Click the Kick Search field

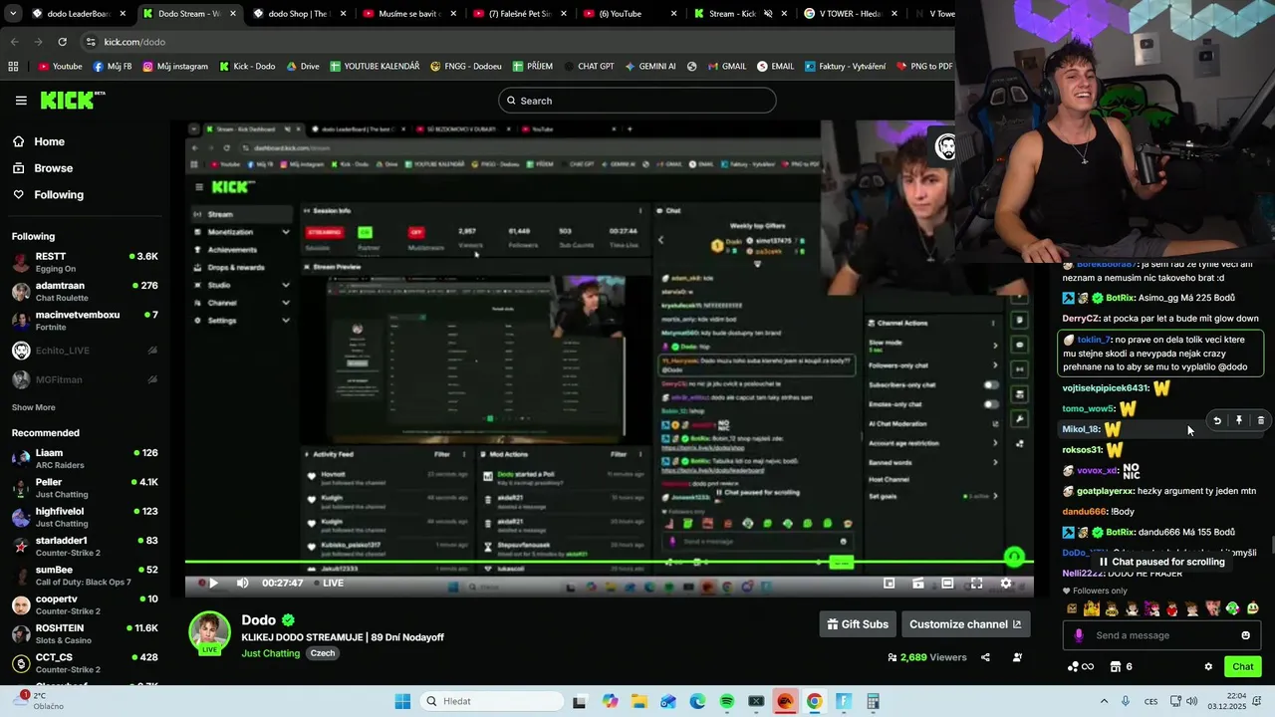point(637,101)
